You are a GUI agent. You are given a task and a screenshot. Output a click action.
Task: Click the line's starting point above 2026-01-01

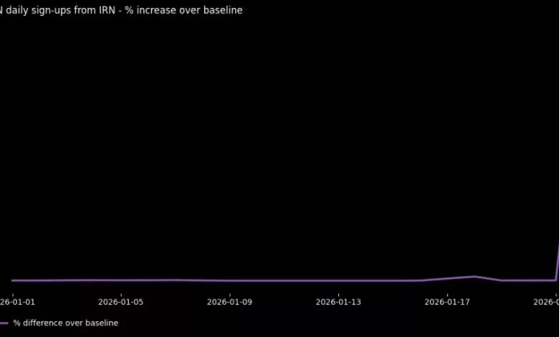[x=12, y=280]
